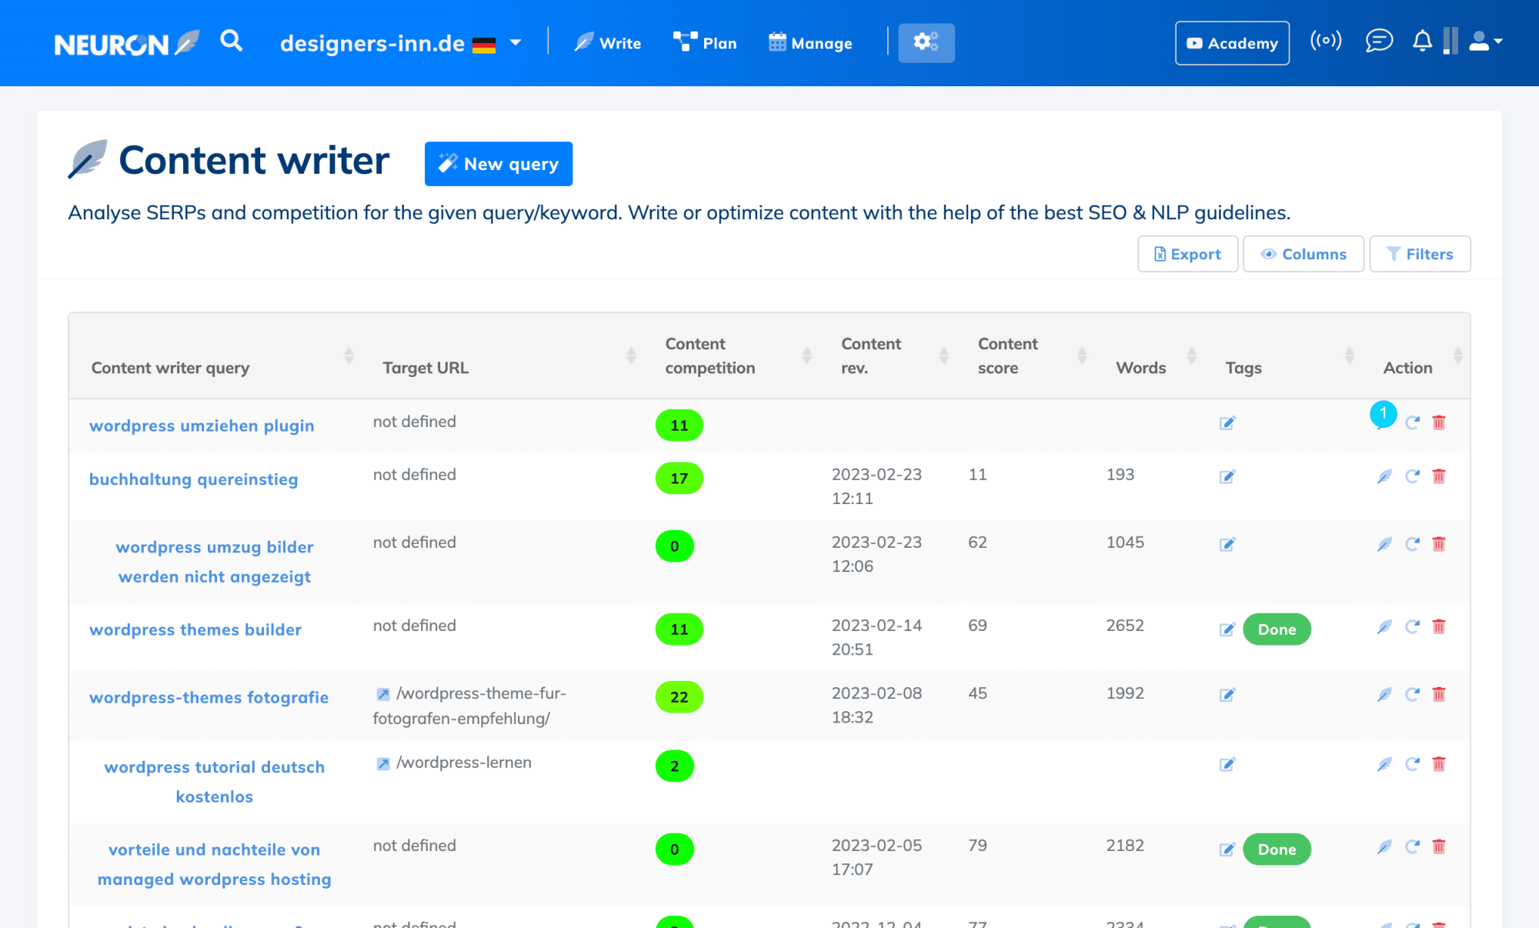Image resolution: width=1539 pixels, height=928 pixels.
Task: Delete wordpress umziehen plugin query
Action: 1439,422
